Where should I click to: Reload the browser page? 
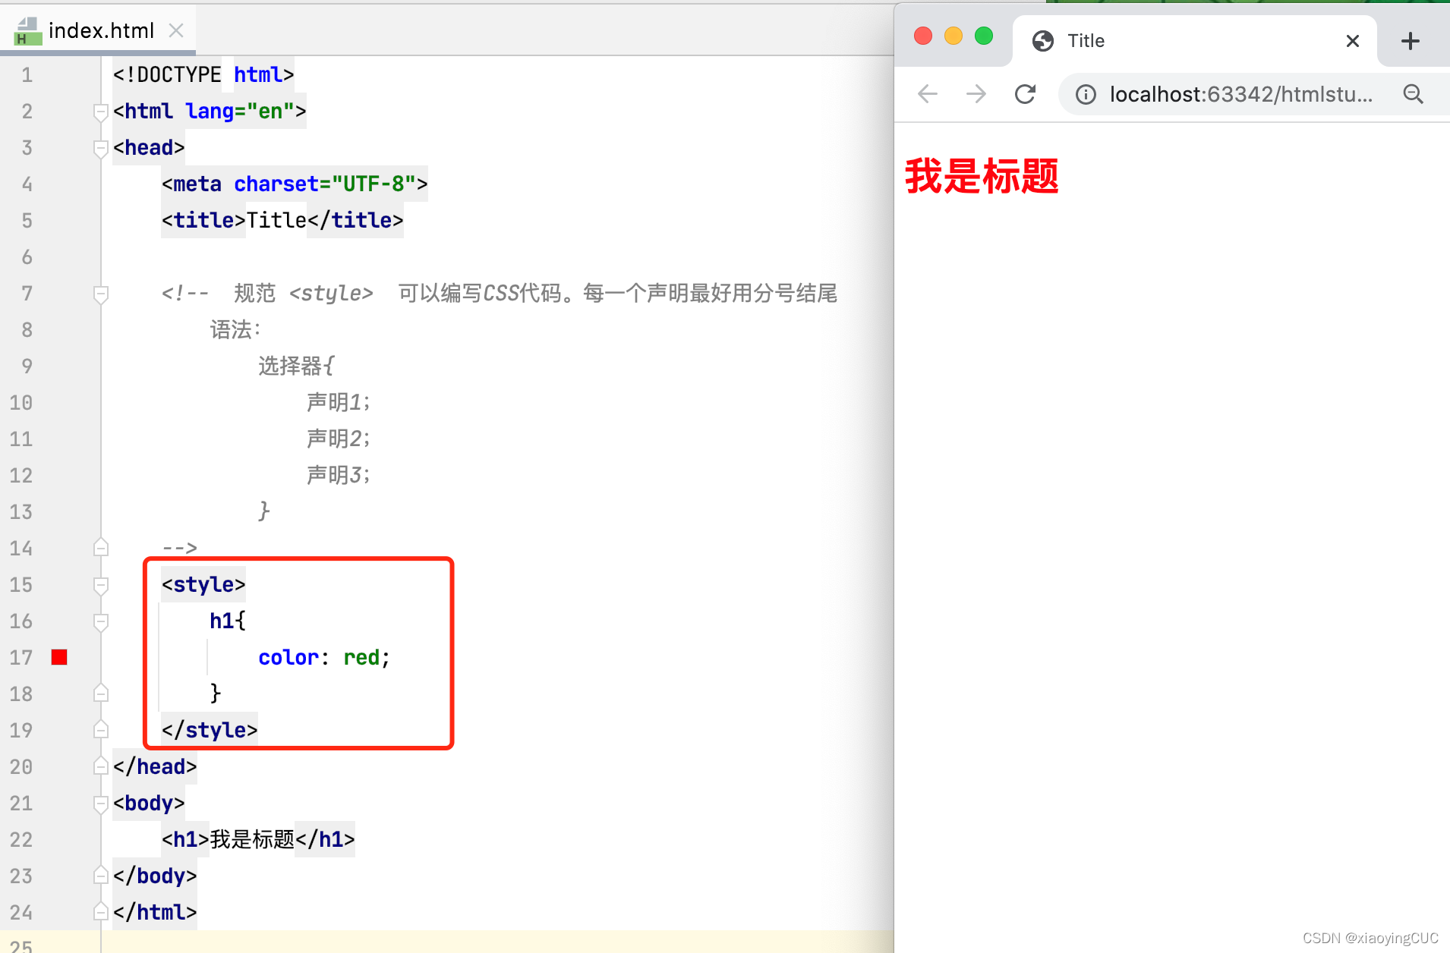click(1025, 94)
